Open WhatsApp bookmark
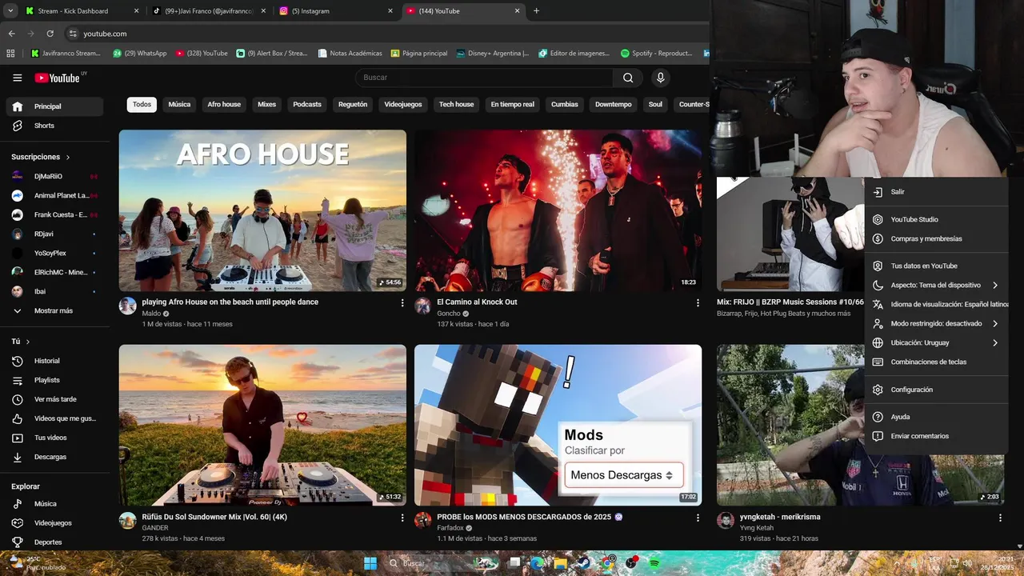The height and width of the screenshot is (576, 1024). tap(140, 54)
